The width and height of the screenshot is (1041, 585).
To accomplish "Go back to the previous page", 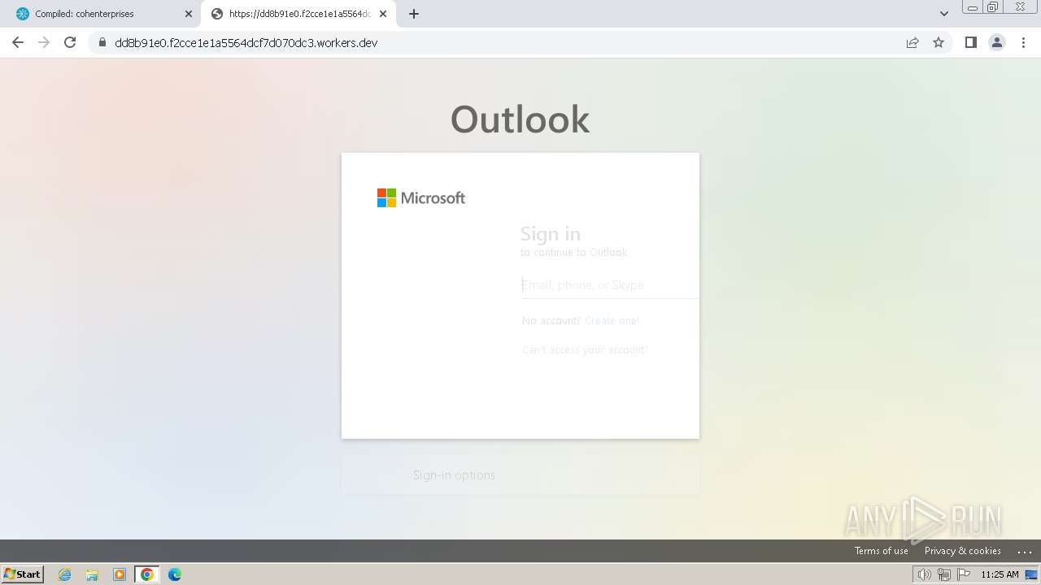I will [x=18, y=42].
